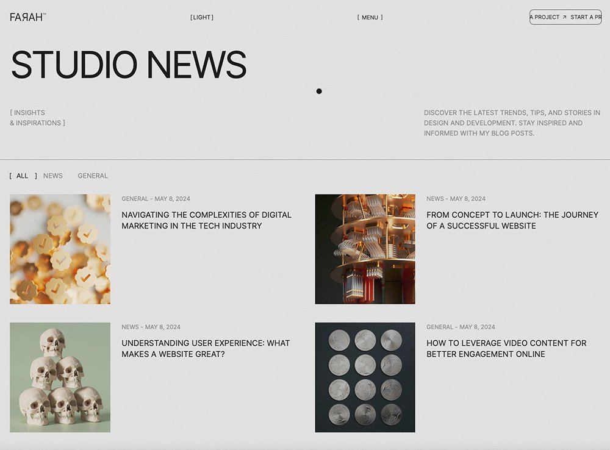Viewport: 610px width, 450px height.
Task: Open the [MENU] navigation
Action: [x=370, y=18]
